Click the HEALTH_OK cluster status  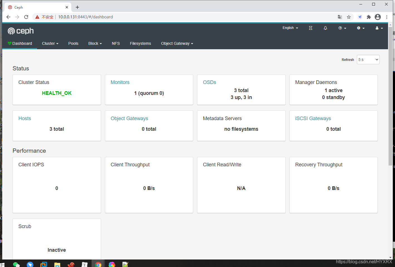57,93
